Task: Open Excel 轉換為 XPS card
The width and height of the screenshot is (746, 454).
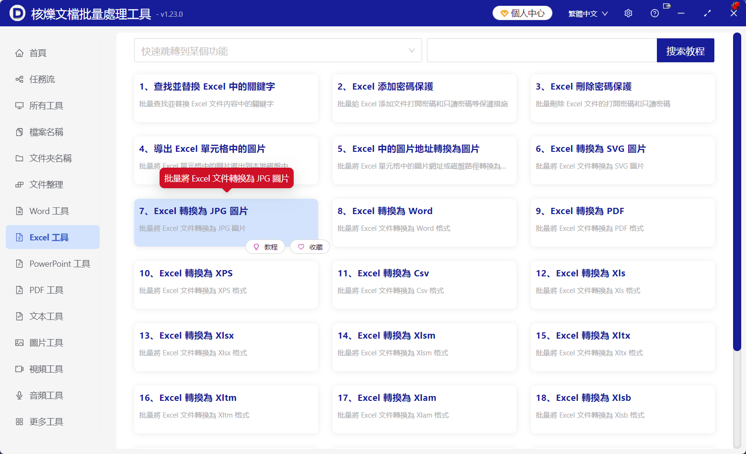Action: coord(226,285)
